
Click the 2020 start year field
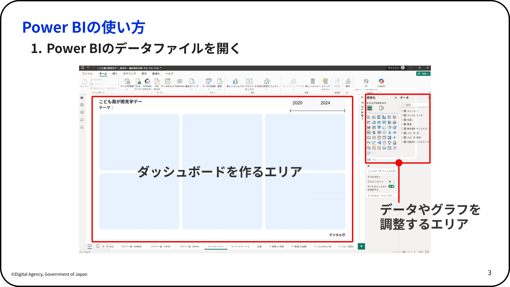[304, 103]
